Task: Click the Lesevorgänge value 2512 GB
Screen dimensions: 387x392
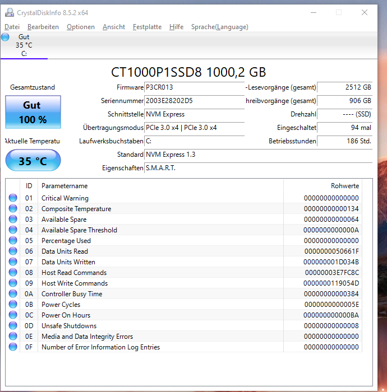Action: pos(345,87)
